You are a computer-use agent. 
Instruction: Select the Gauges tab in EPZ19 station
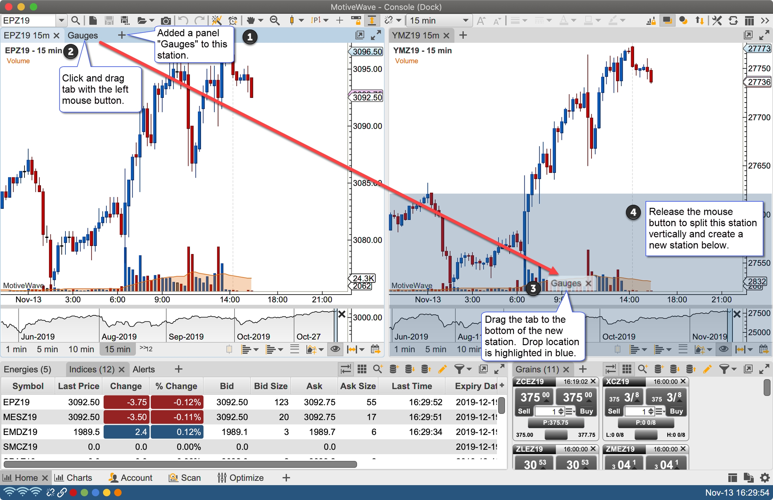(x=83, y=35)
